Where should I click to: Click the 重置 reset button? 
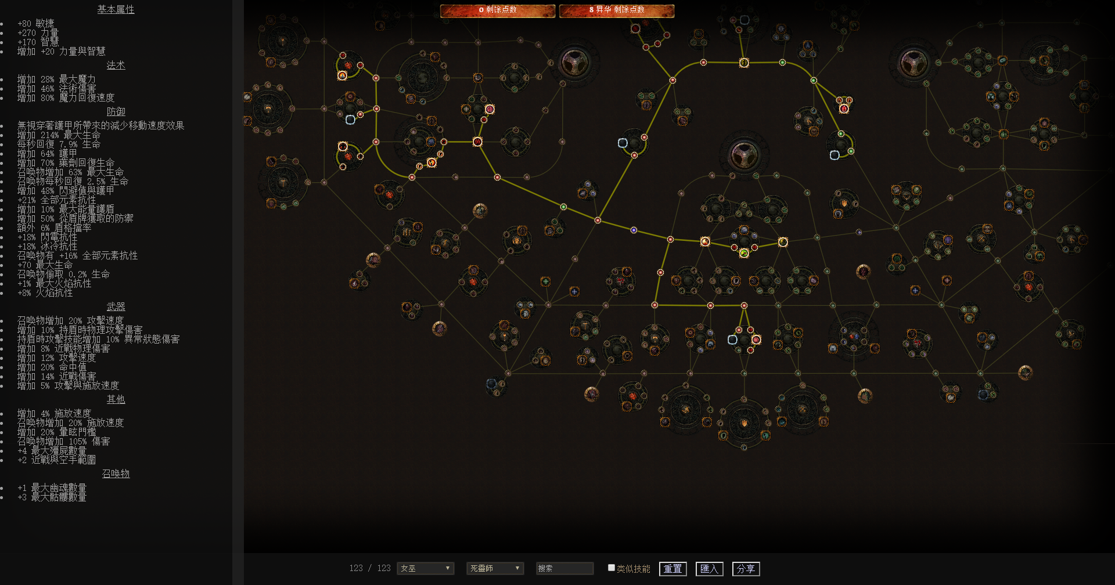673,569
